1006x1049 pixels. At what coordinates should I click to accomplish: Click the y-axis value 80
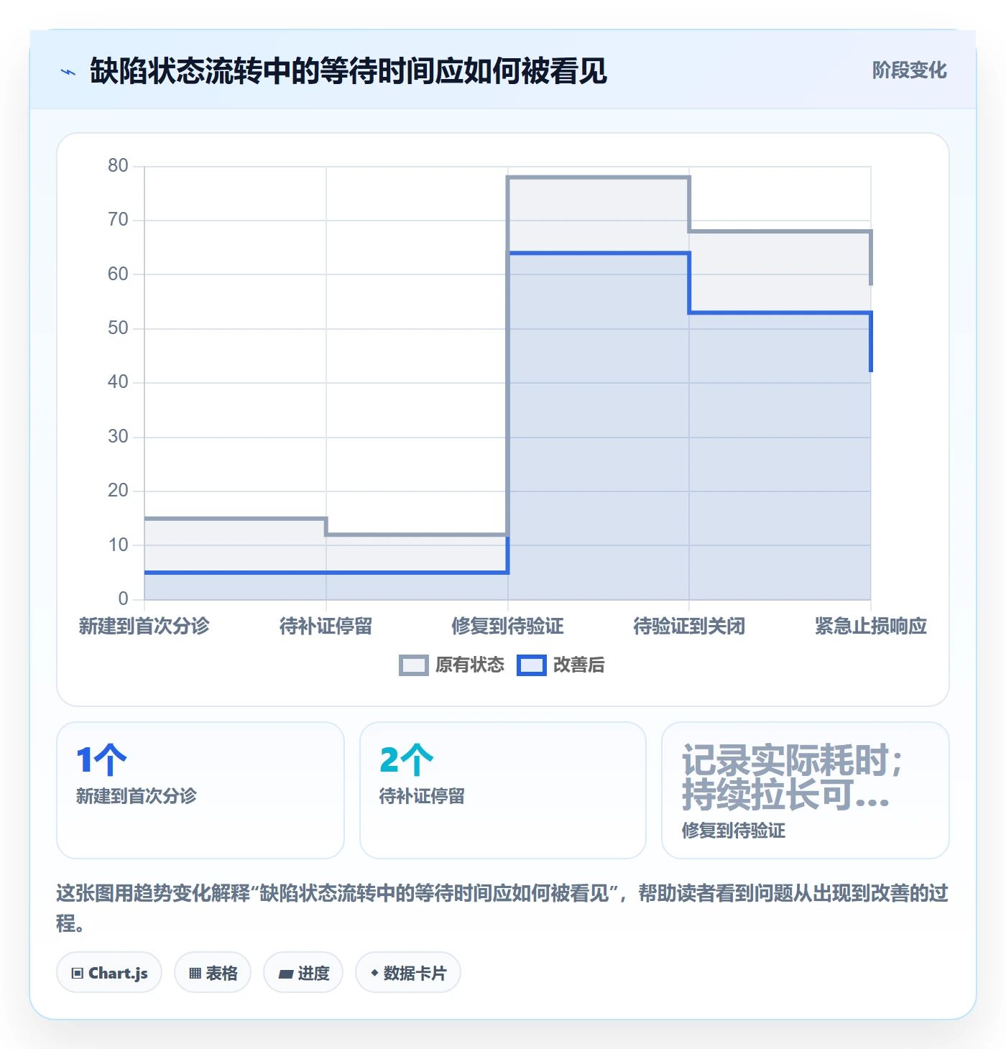click(118, 166)
